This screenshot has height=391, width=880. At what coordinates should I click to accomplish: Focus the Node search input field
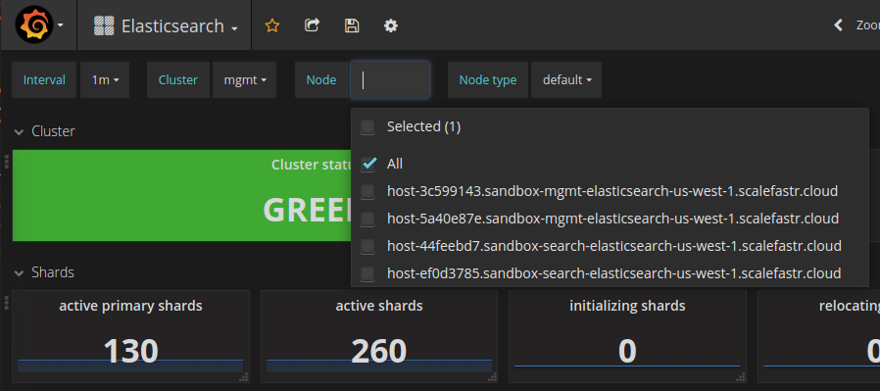click(x=391, y=80)
